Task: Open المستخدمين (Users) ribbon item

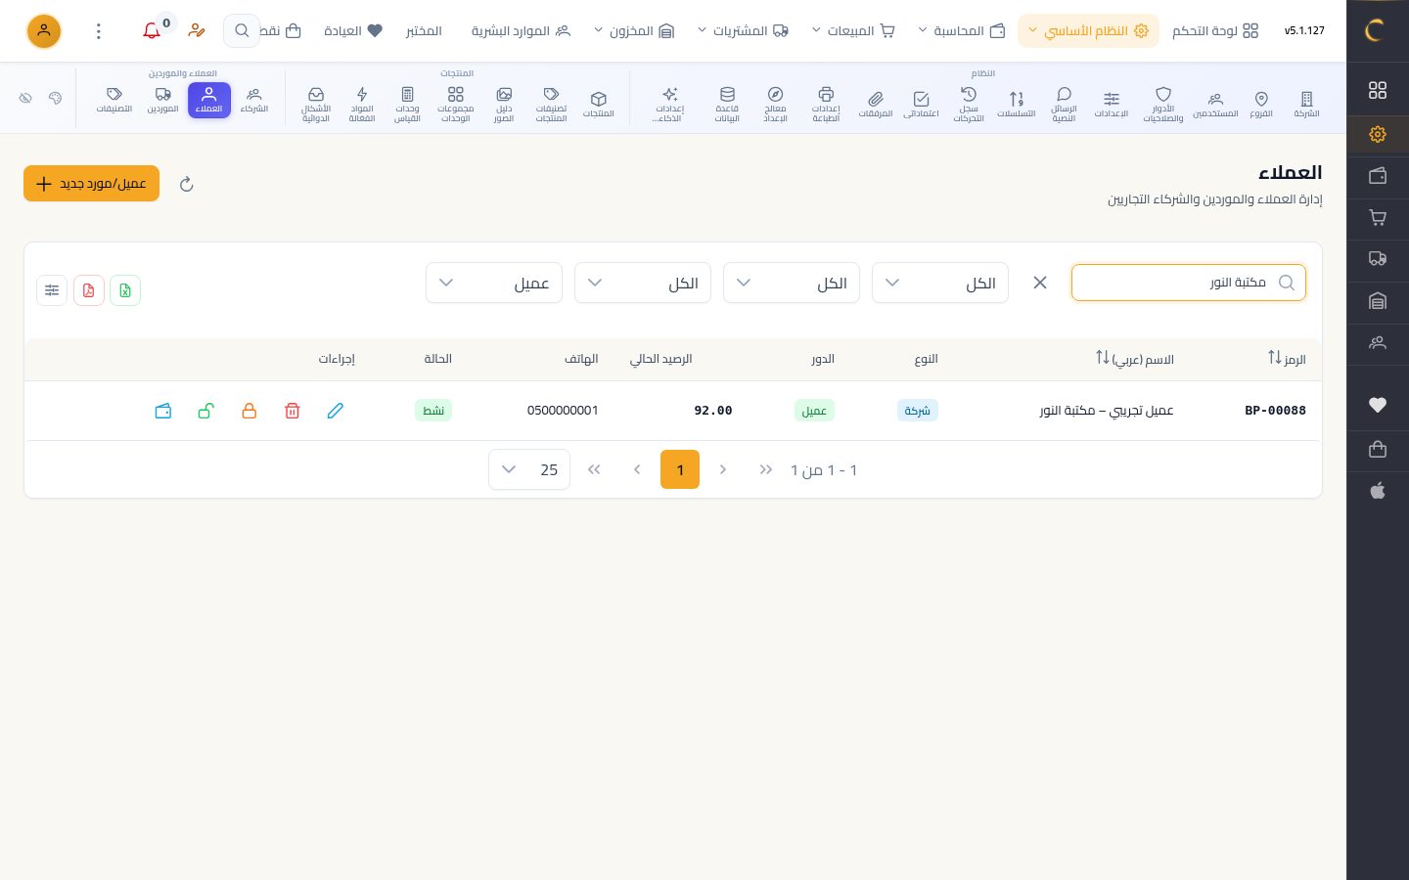Action: (x=1215, y=103)
